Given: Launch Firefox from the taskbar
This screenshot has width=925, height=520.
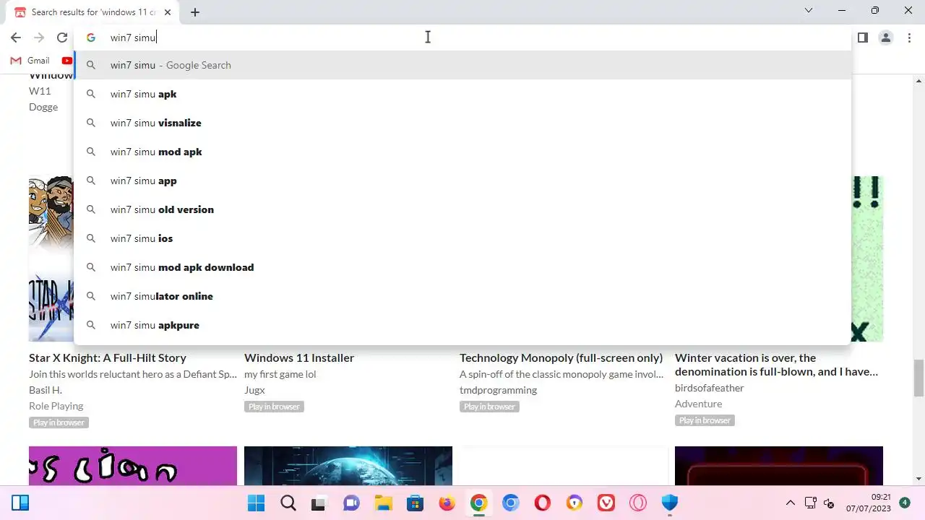Looking at the screenshot, I should 447,503.
